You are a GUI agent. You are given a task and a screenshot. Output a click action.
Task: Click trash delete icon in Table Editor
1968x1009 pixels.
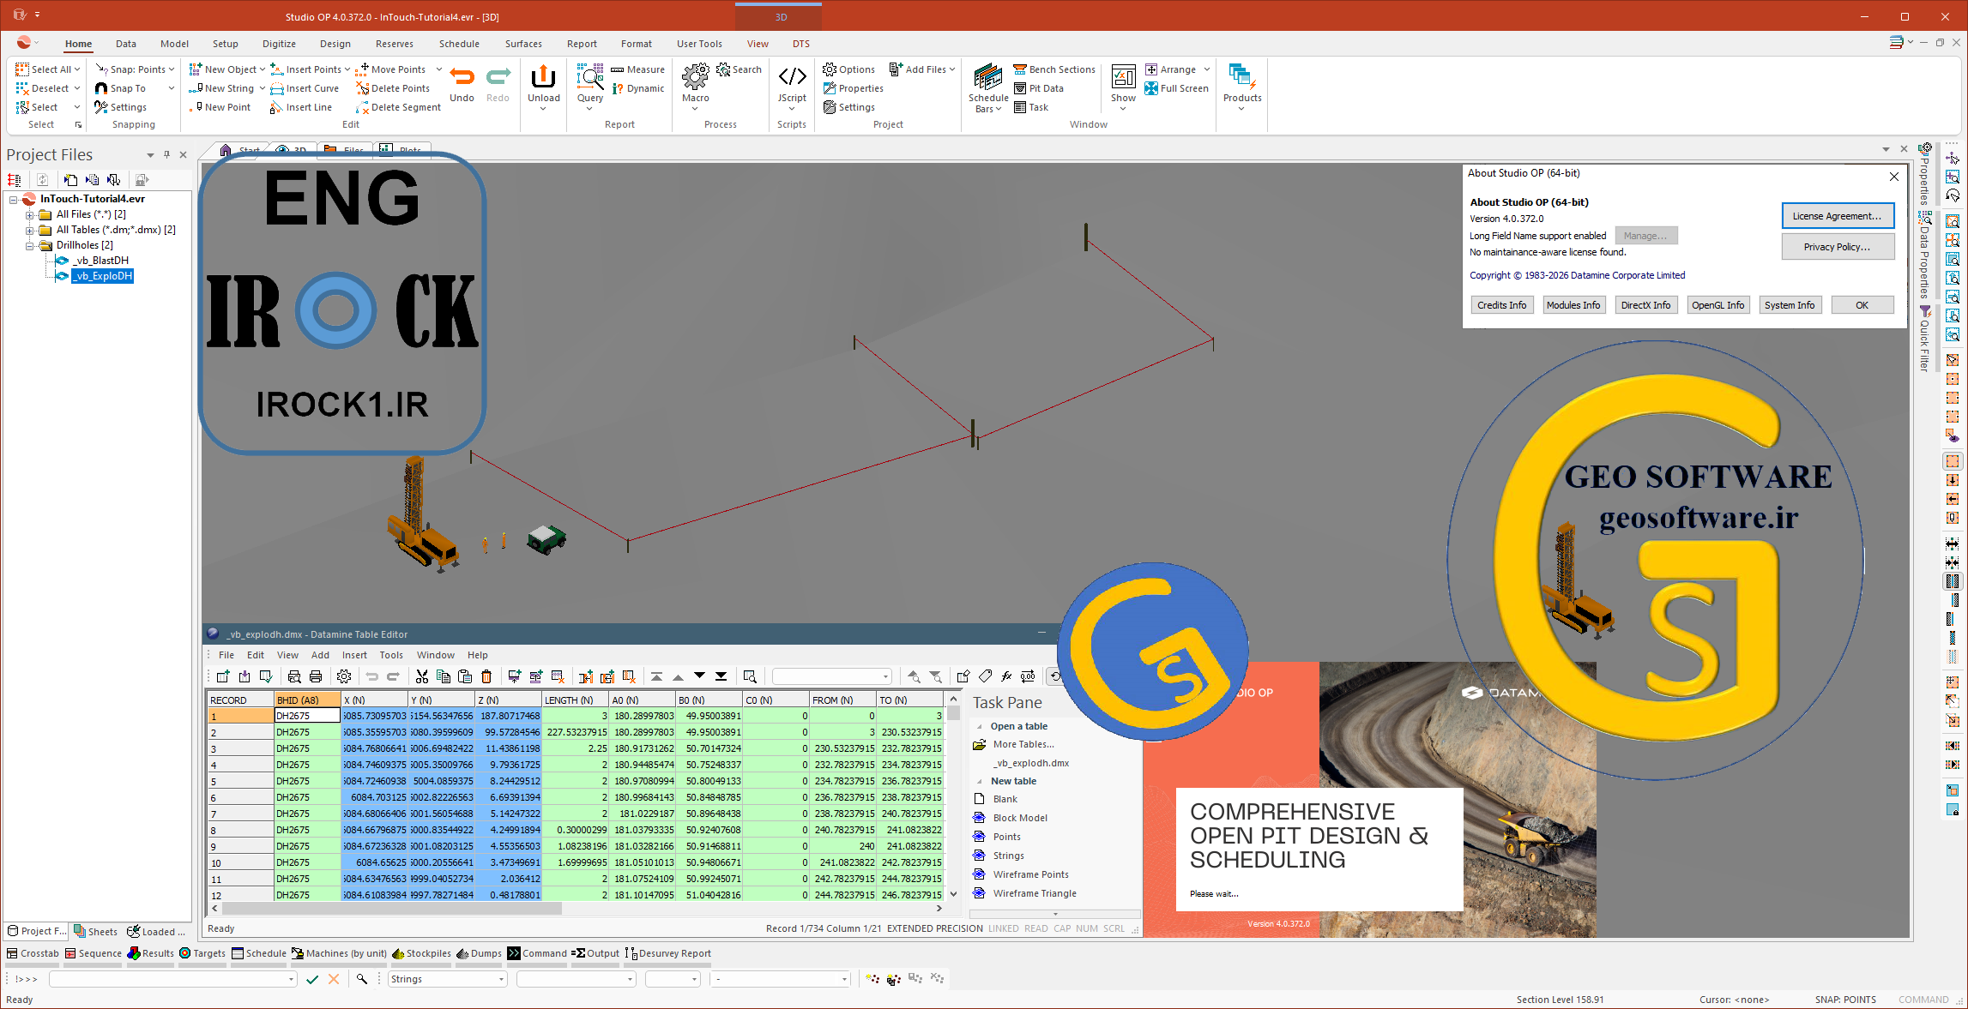click(x=486, y=676)
